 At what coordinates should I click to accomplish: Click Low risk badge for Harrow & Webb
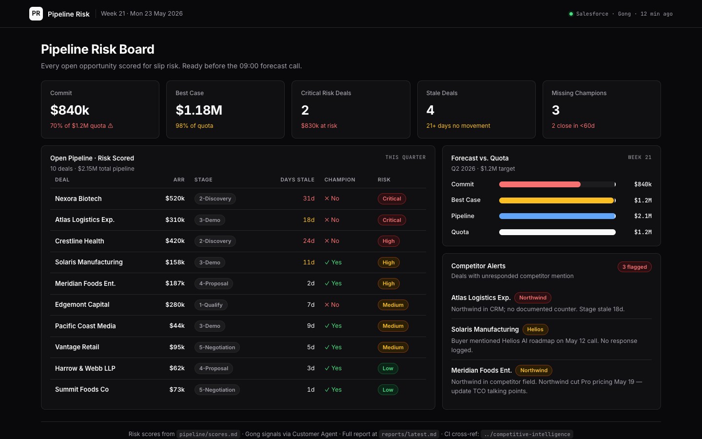pos(388,368)
